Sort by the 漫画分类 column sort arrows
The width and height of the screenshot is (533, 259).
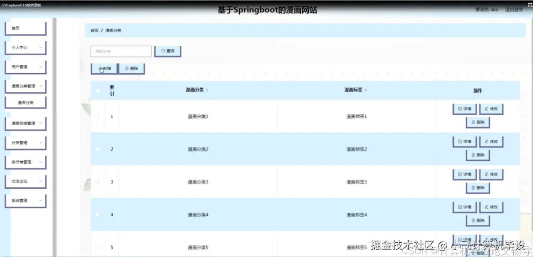click(207, 90)
